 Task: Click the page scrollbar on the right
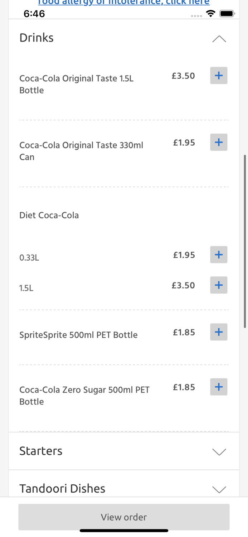coord(245,241)
